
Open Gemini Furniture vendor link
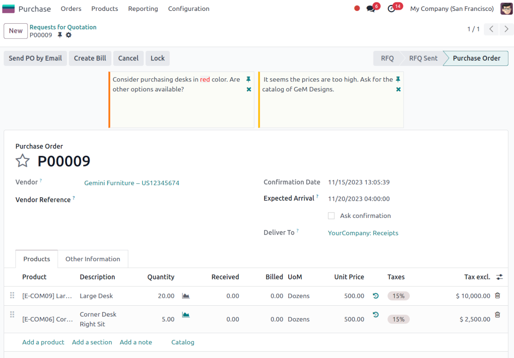click(131, 183)
